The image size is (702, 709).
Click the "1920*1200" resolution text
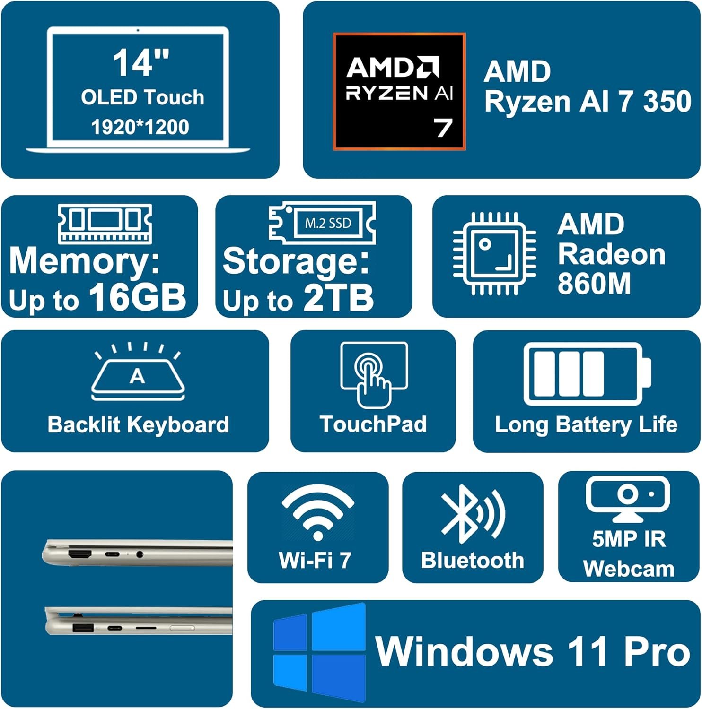pyautogui.click(x=140, y=127)
